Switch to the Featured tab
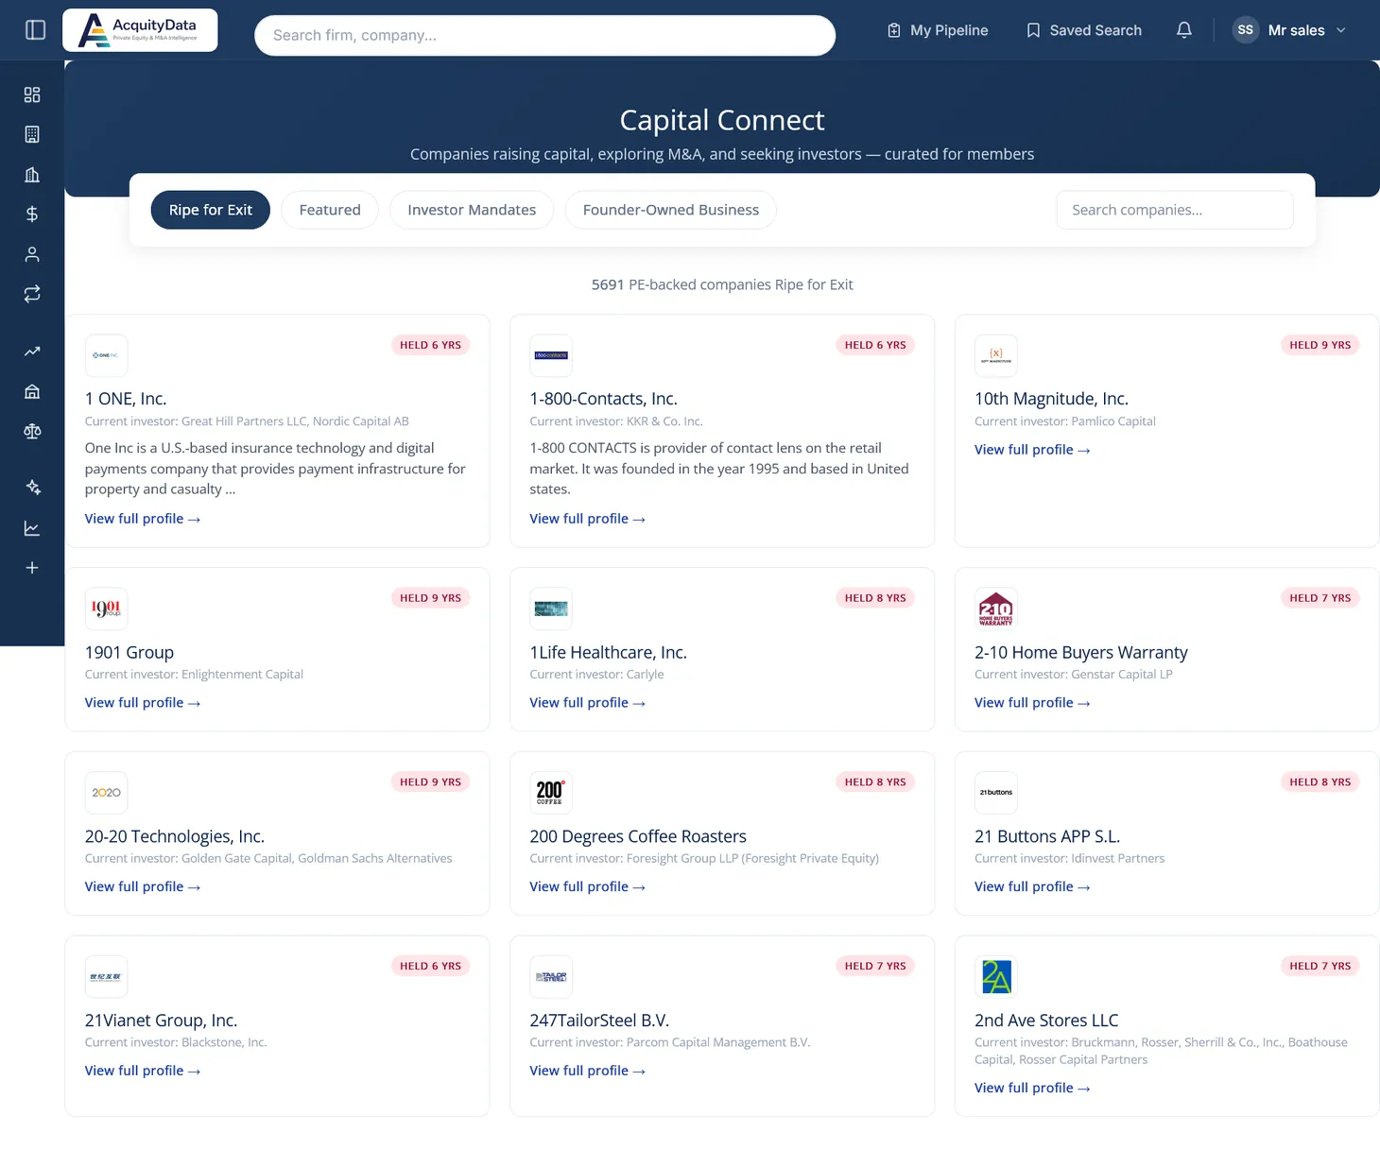 coord(330,210)
